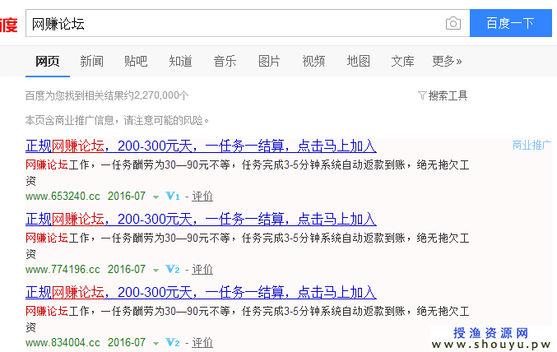
Task: Open the 文库 tab
Action: (402, 61)
